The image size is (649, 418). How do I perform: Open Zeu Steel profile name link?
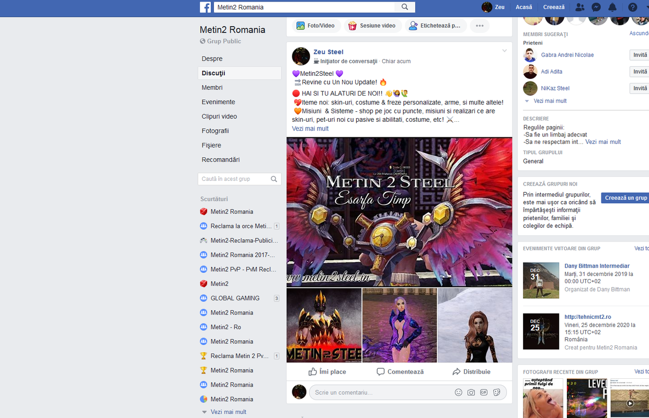[x=328, y=52]
